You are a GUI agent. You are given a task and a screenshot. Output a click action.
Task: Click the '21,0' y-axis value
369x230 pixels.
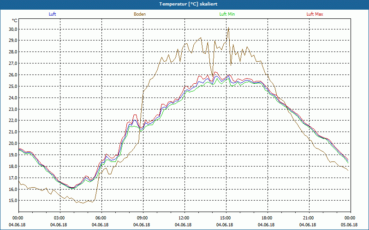(13, 132)
